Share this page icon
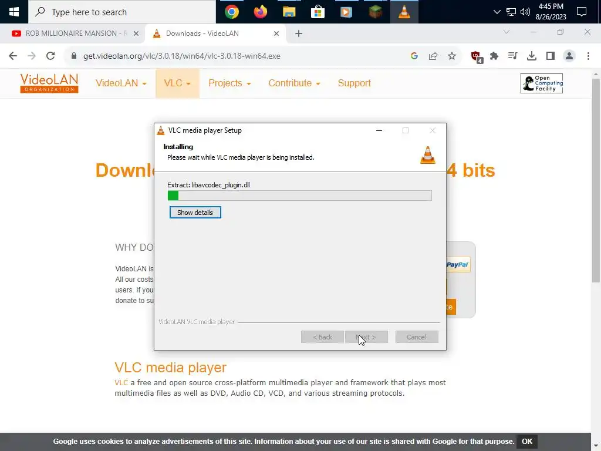The image size is (601, 451). click(x=433, y=56)
